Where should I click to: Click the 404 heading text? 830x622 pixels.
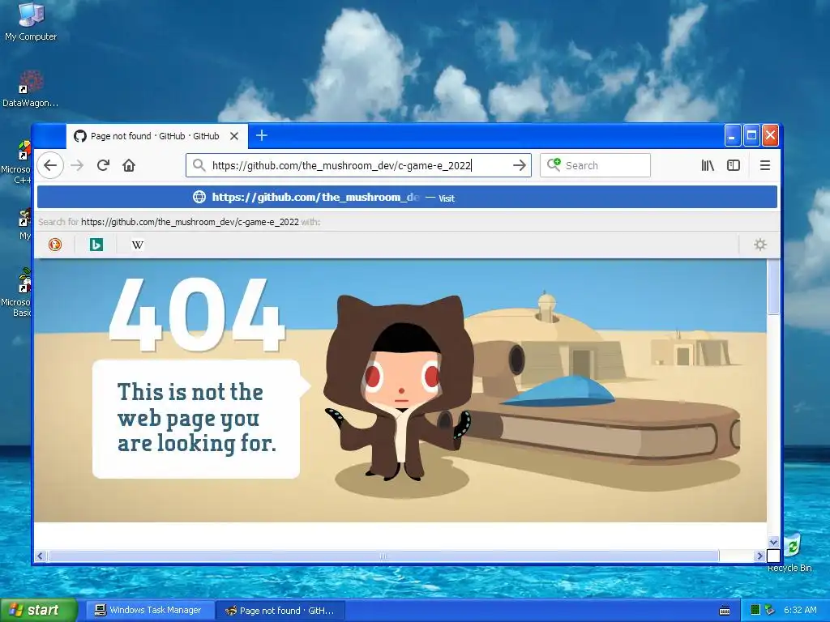[x=196, y=315]
